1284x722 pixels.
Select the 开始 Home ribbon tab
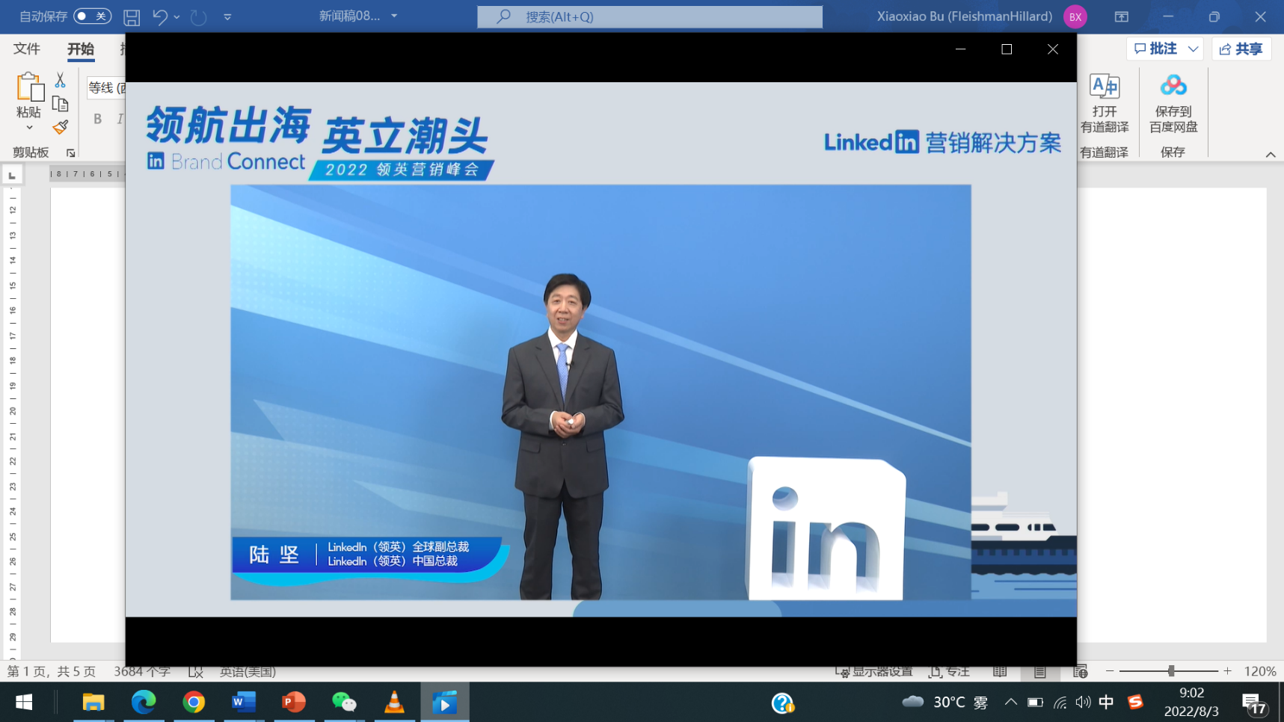(81, 49)
